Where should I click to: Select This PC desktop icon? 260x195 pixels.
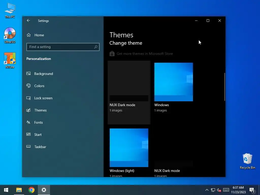pyautogui.click(x=10, y=11)
